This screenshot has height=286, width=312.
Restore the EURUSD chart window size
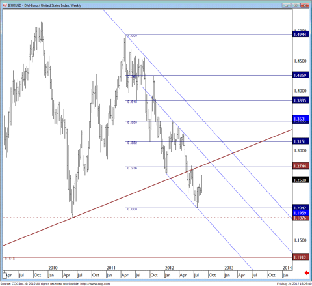(296, 5)
